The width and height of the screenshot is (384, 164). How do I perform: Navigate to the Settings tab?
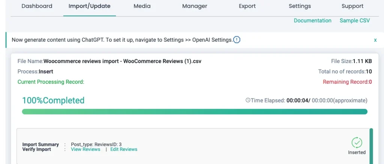point(300,6)
